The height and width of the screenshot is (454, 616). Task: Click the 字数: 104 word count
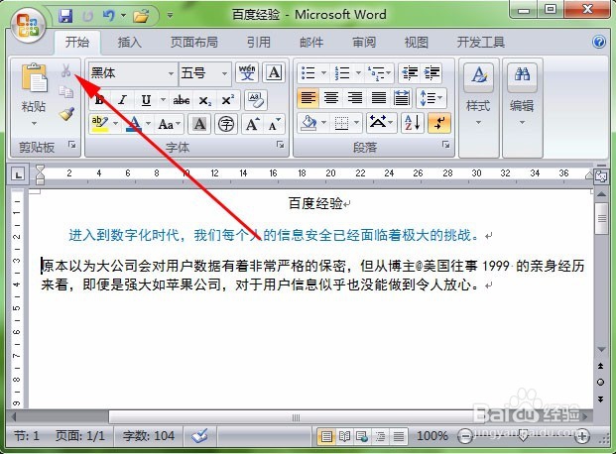pos(148,435)
